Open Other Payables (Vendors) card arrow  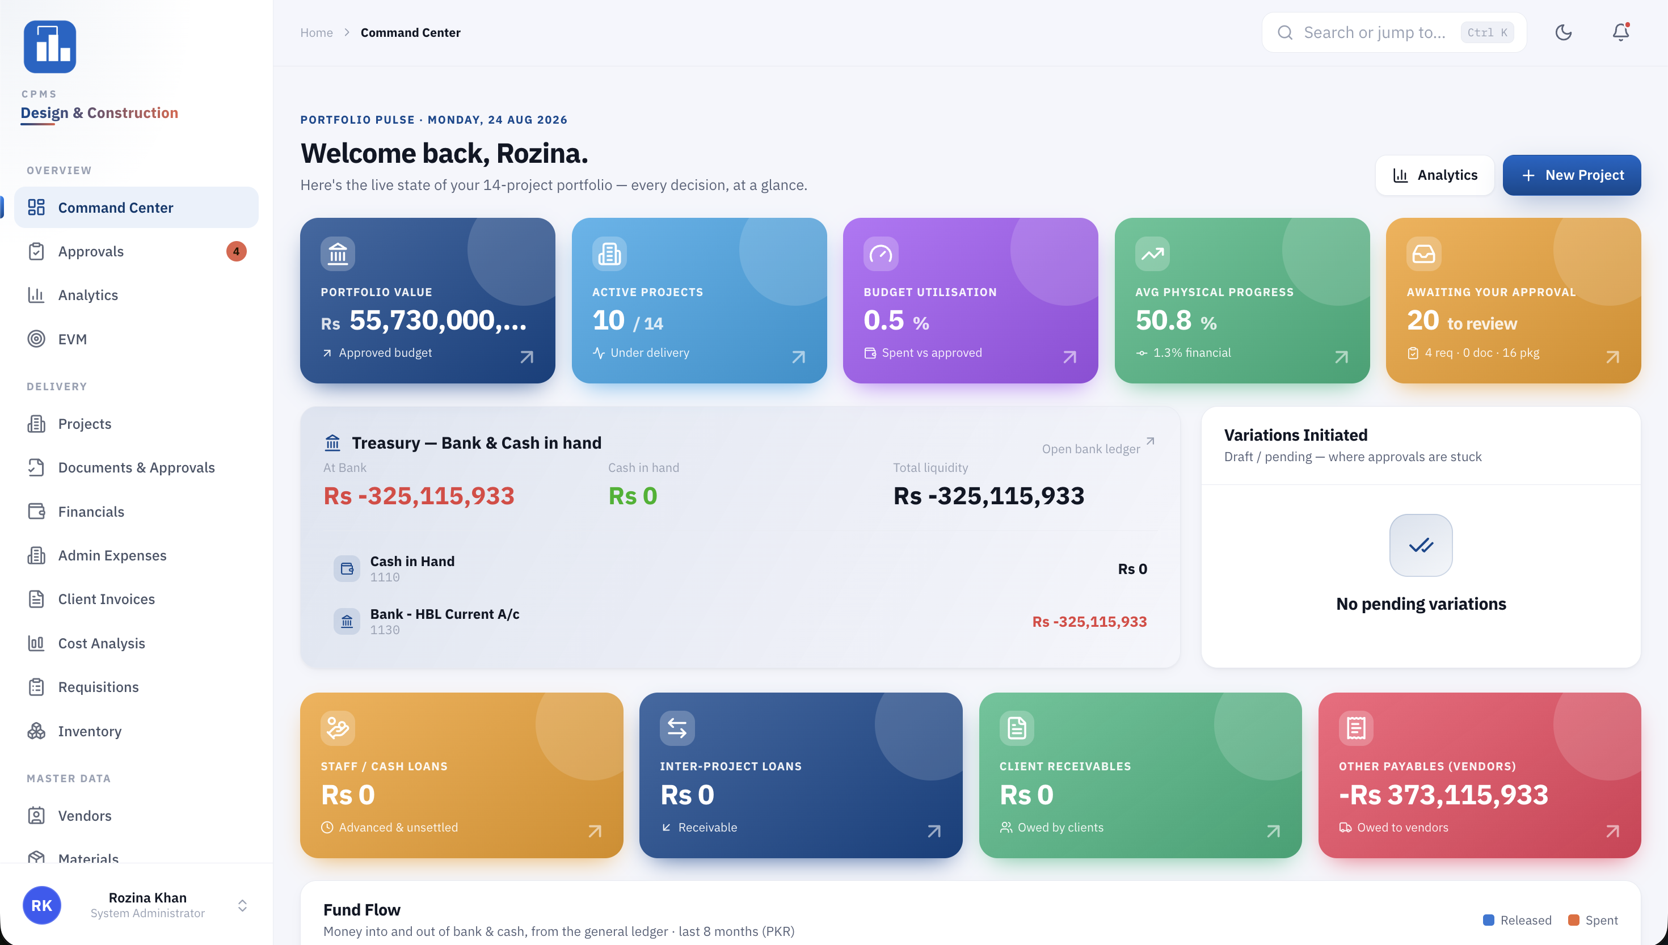coord(1612,832)
